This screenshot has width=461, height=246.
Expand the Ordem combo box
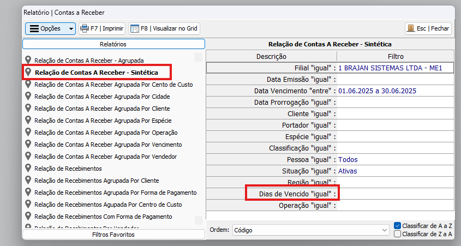pos(385,230)
